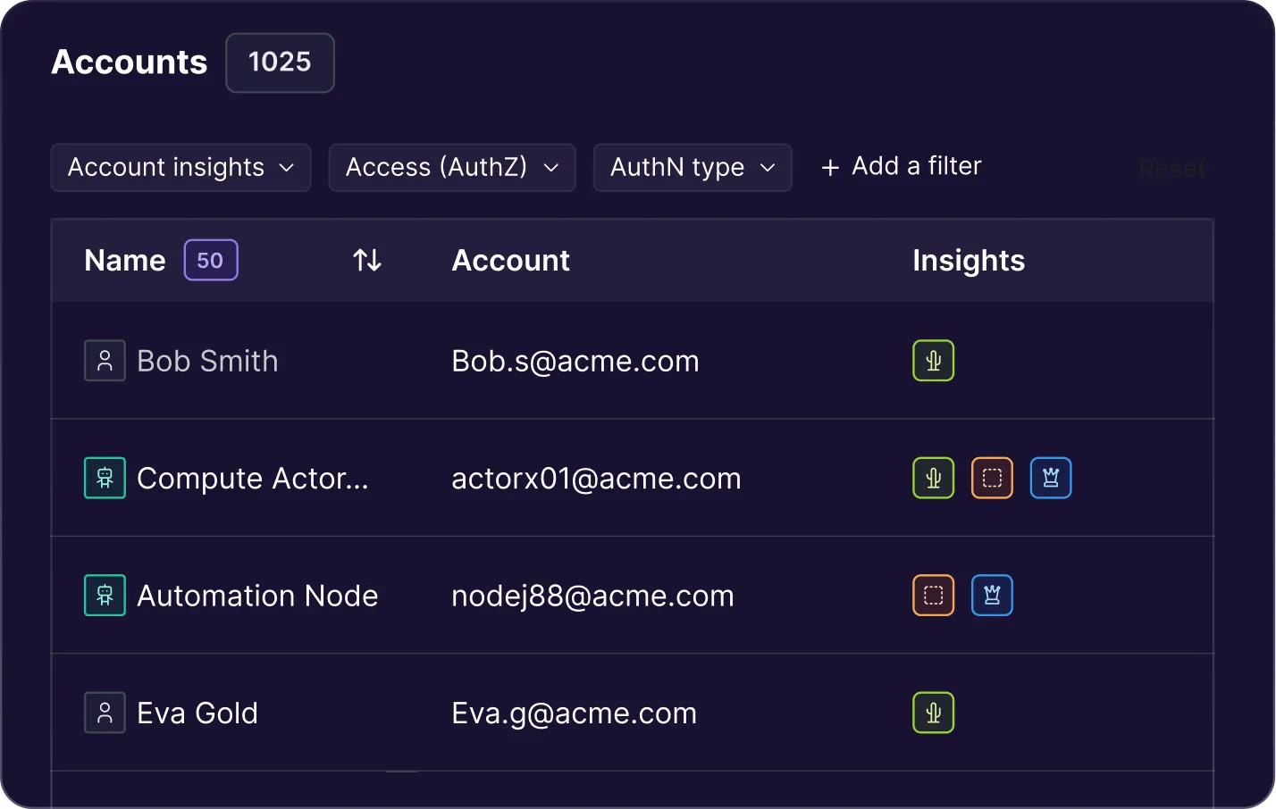Click blue chess-rook insight in actorx01 row

1051,478
